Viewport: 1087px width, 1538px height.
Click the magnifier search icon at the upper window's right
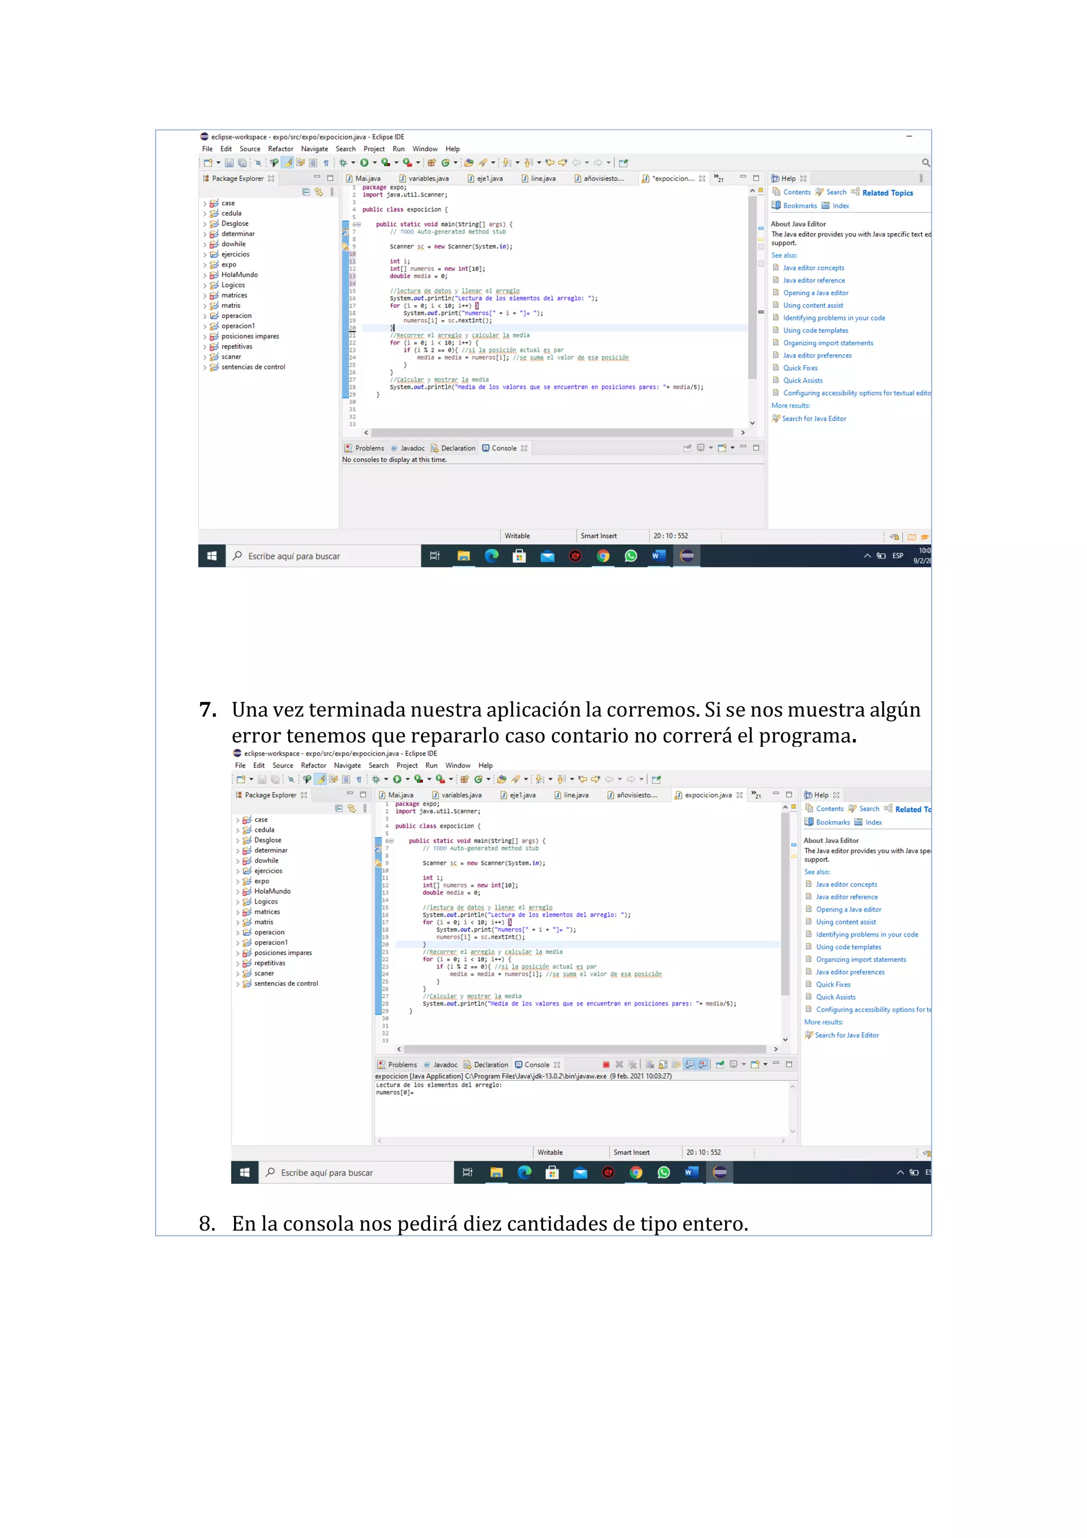[925, 163]
